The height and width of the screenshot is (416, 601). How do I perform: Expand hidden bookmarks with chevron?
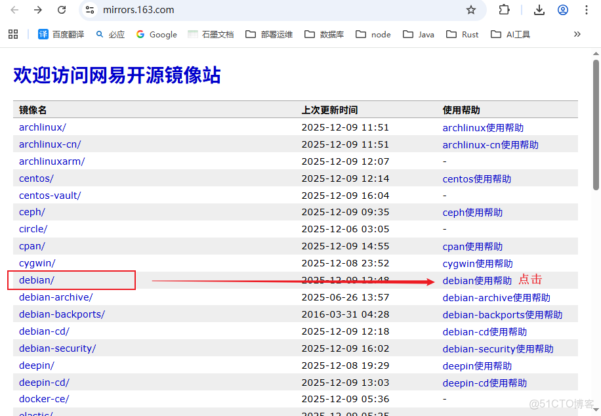[577, 34]
